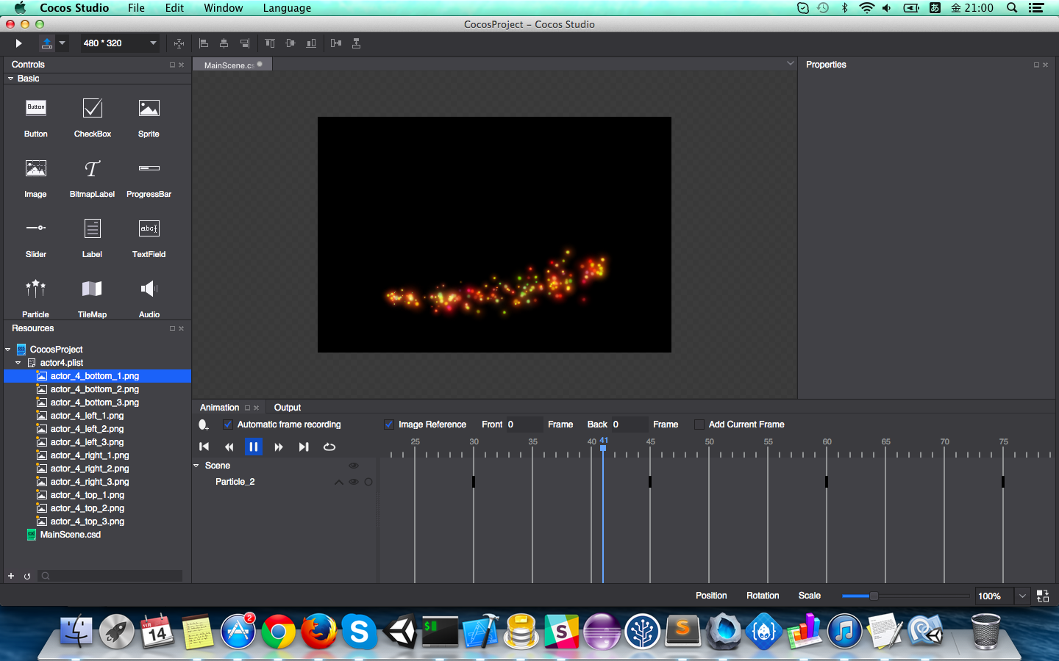Click the Scale button in status bar
Viewport: 1059px width, 661px height.
click(x=810, y=596)
